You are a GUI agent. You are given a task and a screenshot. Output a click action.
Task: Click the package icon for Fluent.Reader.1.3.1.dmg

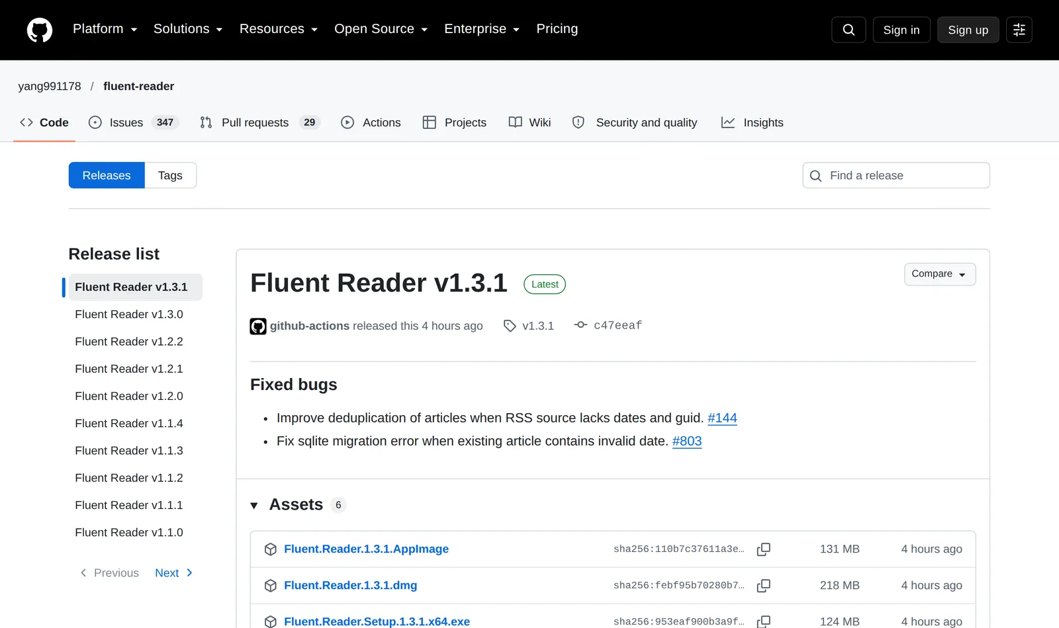point(270,586)
